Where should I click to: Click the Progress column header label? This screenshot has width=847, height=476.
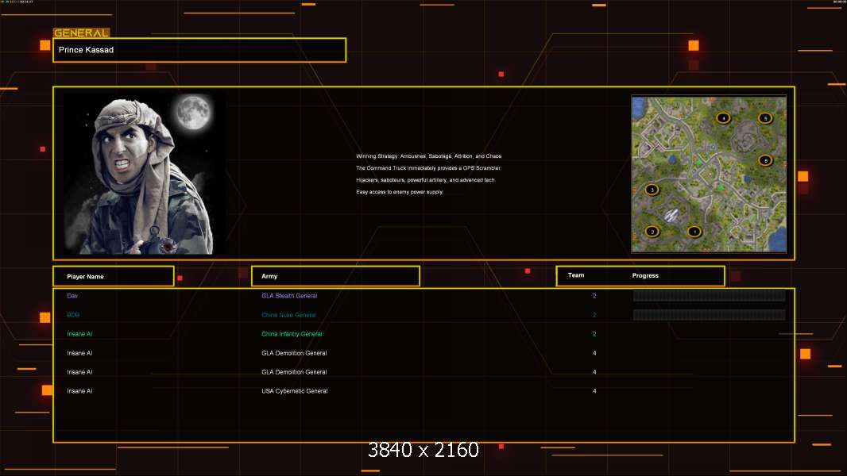click(x=645, y=276)
